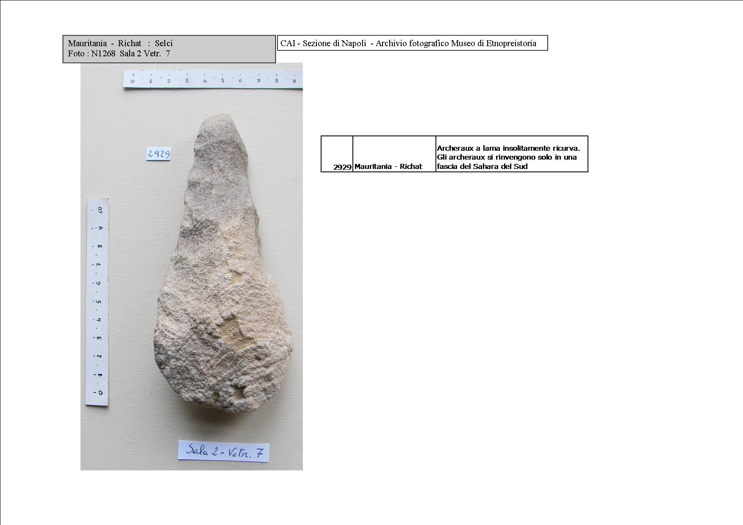Click the CAI Sezione di Napoli archive title box
This screenshot has width=743, height=525.
tap(412, 43)
